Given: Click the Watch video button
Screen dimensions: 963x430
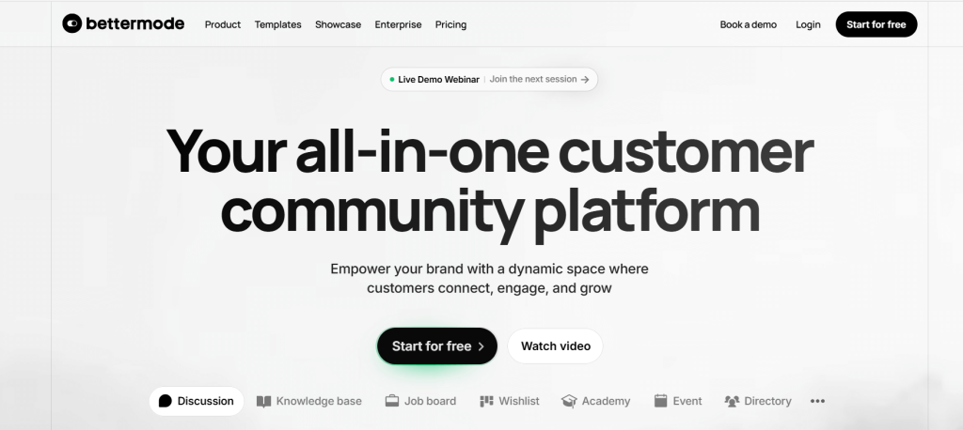Looking at the screenshot, I should 556,346.
